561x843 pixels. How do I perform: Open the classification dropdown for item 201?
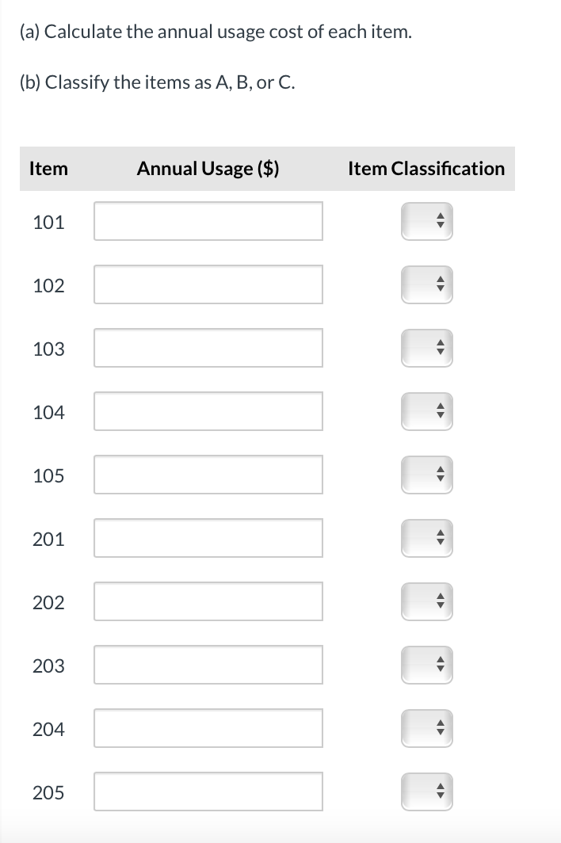426,538
